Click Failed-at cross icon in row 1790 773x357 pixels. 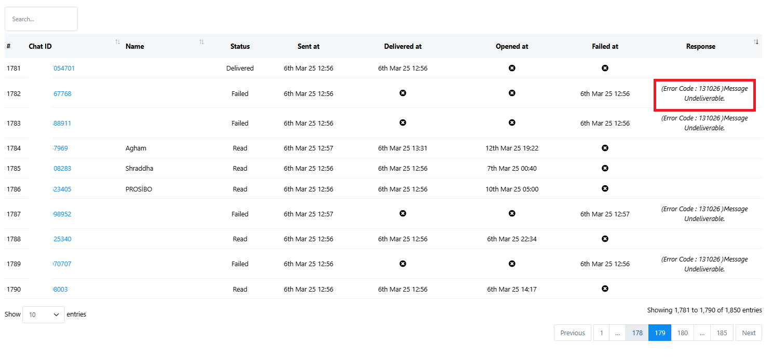(605, 289)
